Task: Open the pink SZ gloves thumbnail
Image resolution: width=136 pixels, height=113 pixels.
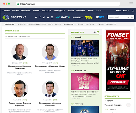Action: pos(85,81)
